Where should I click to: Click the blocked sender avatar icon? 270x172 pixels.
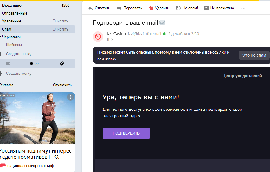[98, 37]
